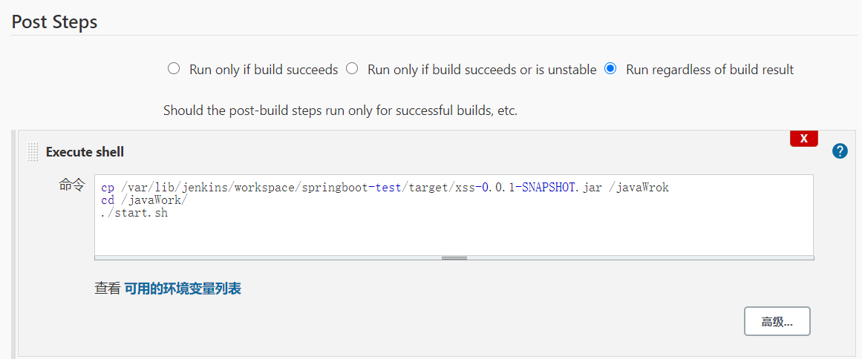Click the text area resize grip bar
The height and width of the screenshot is (359, 862).
pyautogui.click(x=454, y=257)
